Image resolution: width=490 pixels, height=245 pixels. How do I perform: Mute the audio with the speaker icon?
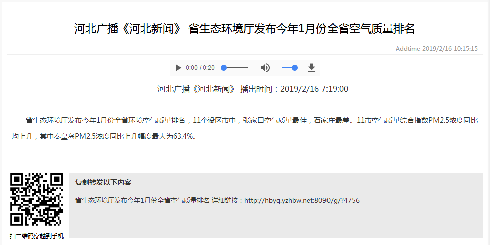click(265, 68)
